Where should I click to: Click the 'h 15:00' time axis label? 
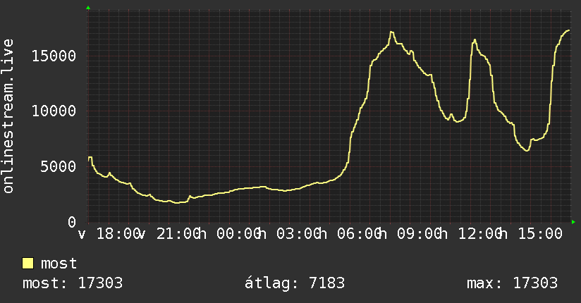tap(530, 234)
